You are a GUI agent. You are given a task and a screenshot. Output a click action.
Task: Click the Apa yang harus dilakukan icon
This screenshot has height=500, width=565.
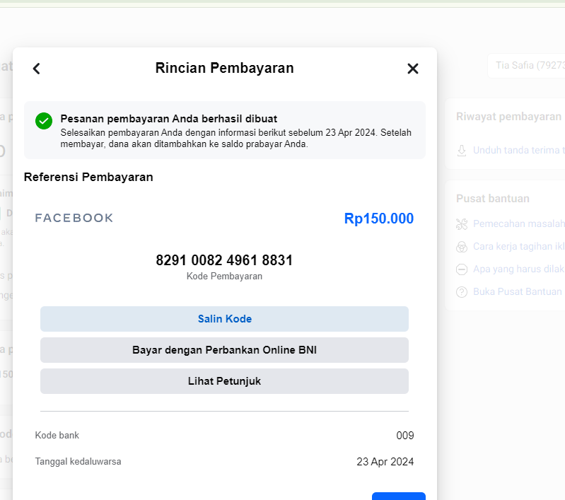point(462,269)
